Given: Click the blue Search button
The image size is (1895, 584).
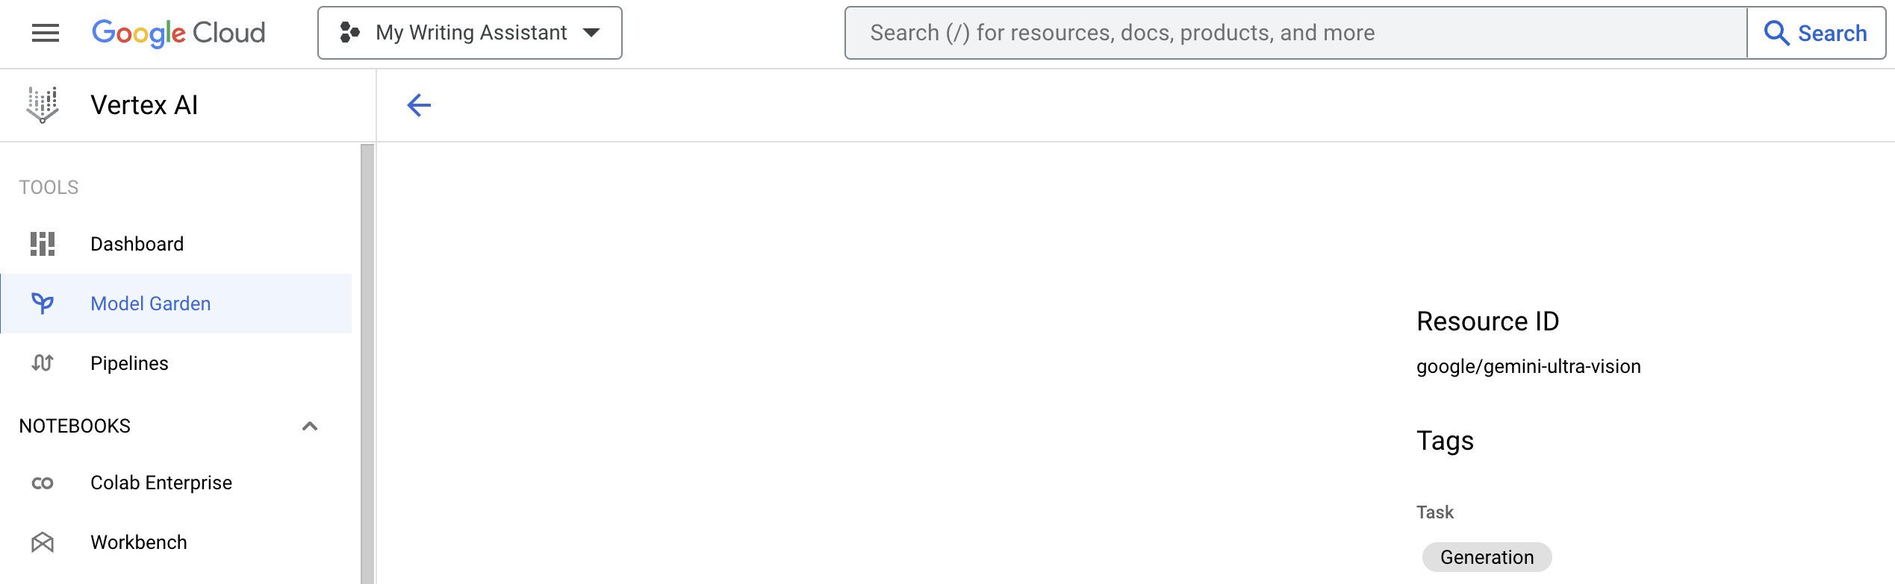Looking at the screenshot, I should click(1815, 33).
